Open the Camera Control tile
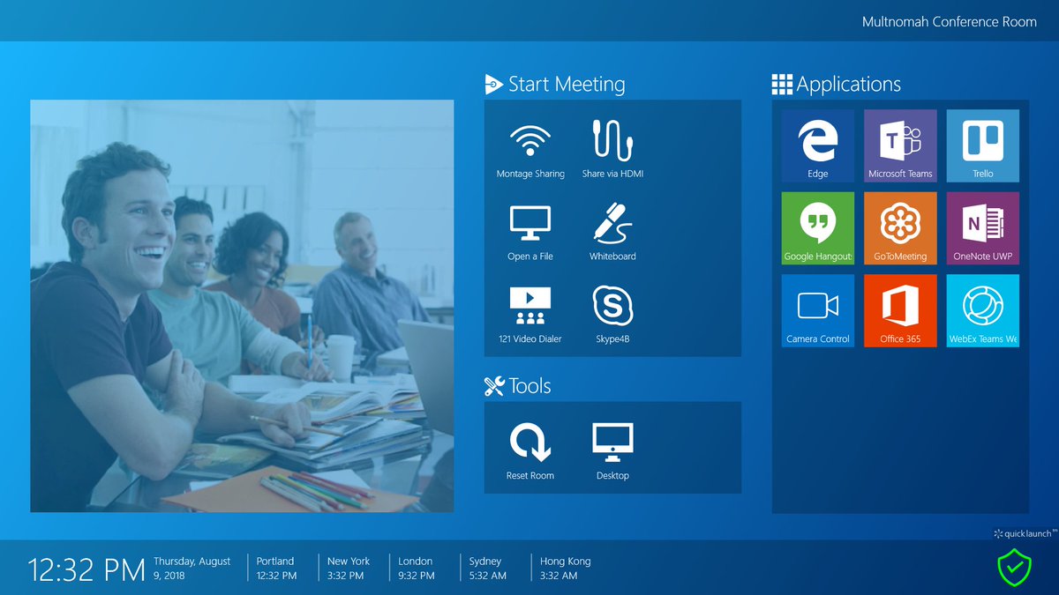Screen dimensions: 1059x595 pos(818,310)
